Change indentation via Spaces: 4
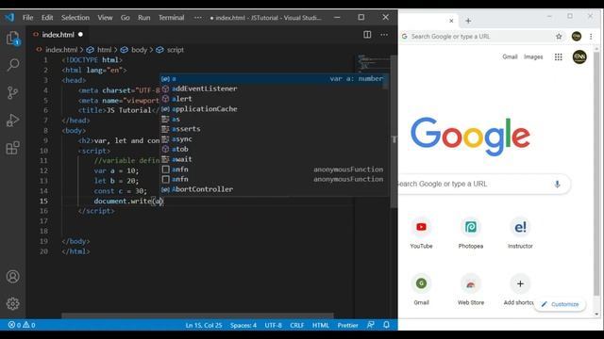 tap(243, 325)
